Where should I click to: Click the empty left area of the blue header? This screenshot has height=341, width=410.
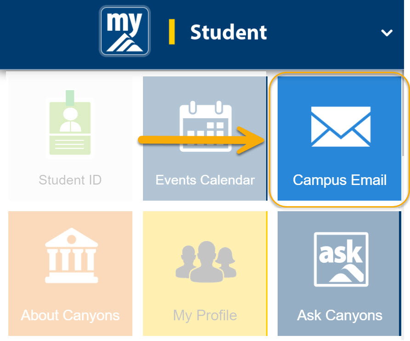[x=46, y=32]
